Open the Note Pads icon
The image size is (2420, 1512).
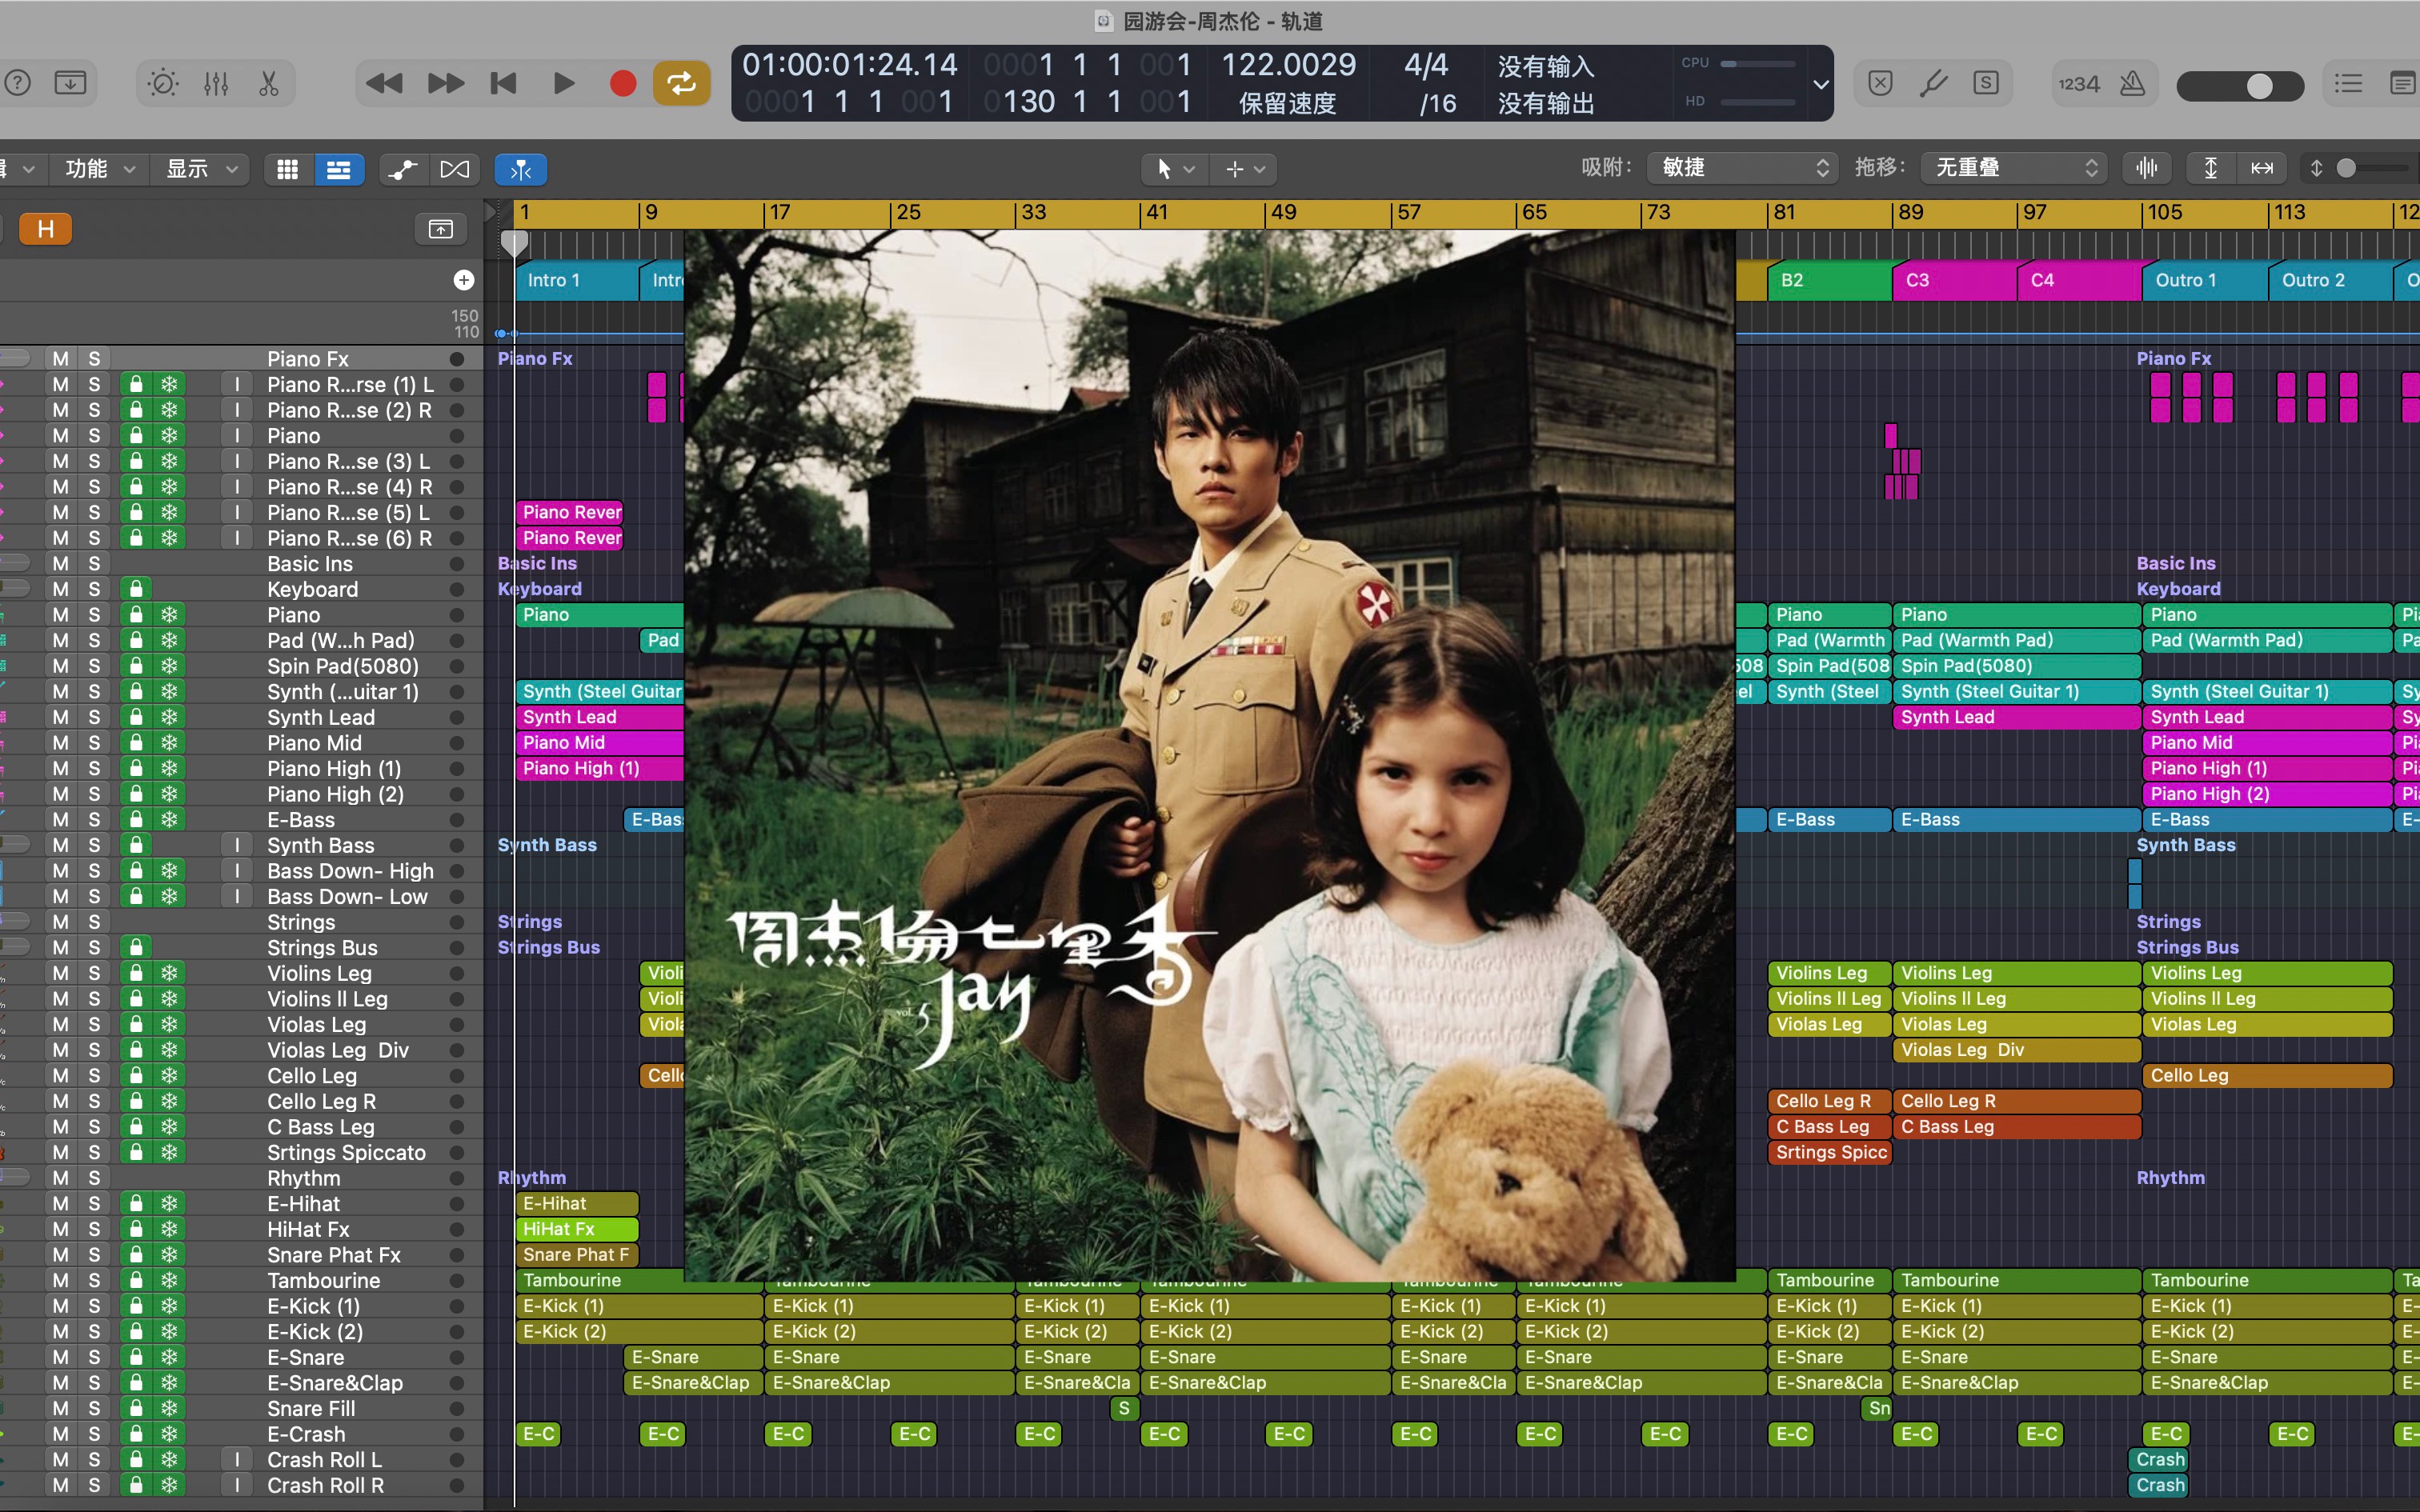2402,84
